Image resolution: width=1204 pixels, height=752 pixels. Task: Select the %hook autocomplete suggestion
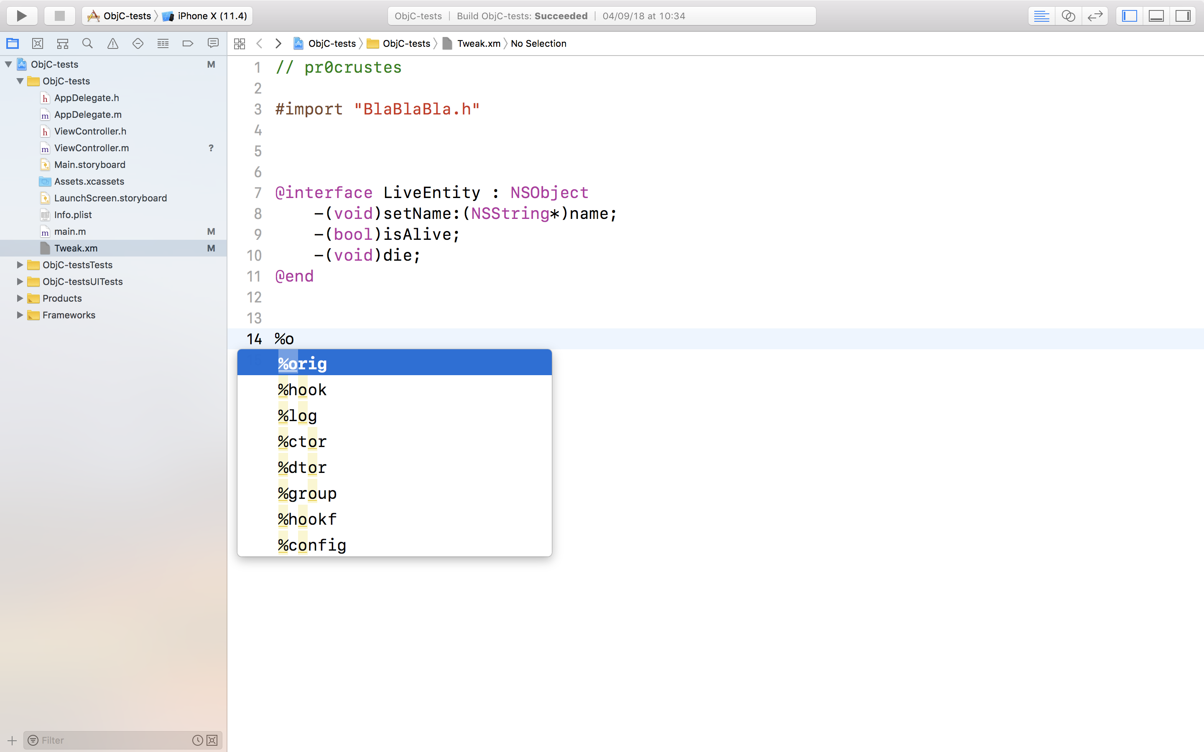click(302, 390)
